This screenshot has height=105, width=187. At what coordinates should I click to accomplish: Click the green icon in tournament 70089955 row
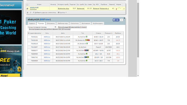pyautogui.click(x=87, y=54)
